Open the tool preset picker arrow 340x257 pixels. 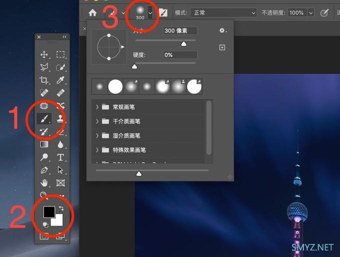(123, 13)
